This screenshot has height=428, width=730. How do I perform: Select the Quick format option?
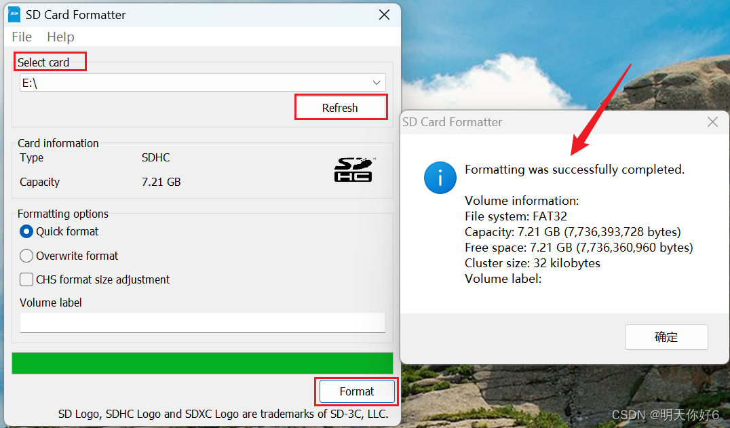click(26, 231)
